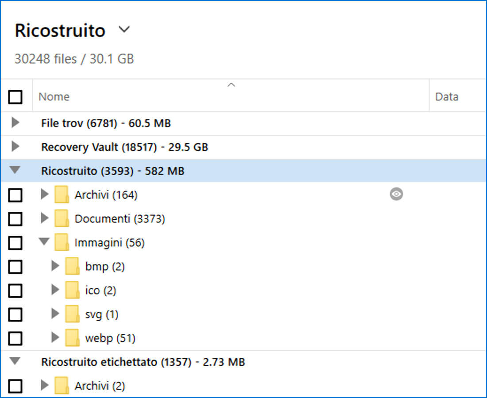This screenshot has width=487, height=398.
Task: Open the Ricostruito session dropdown at the top
Action: 124,29
